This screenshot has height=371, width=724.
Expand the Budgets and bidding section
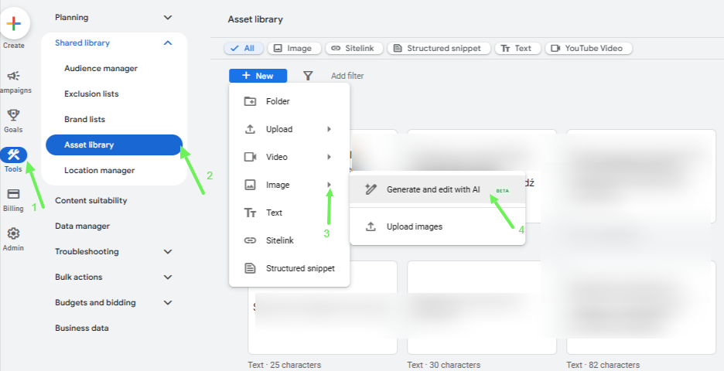(168, 302)
